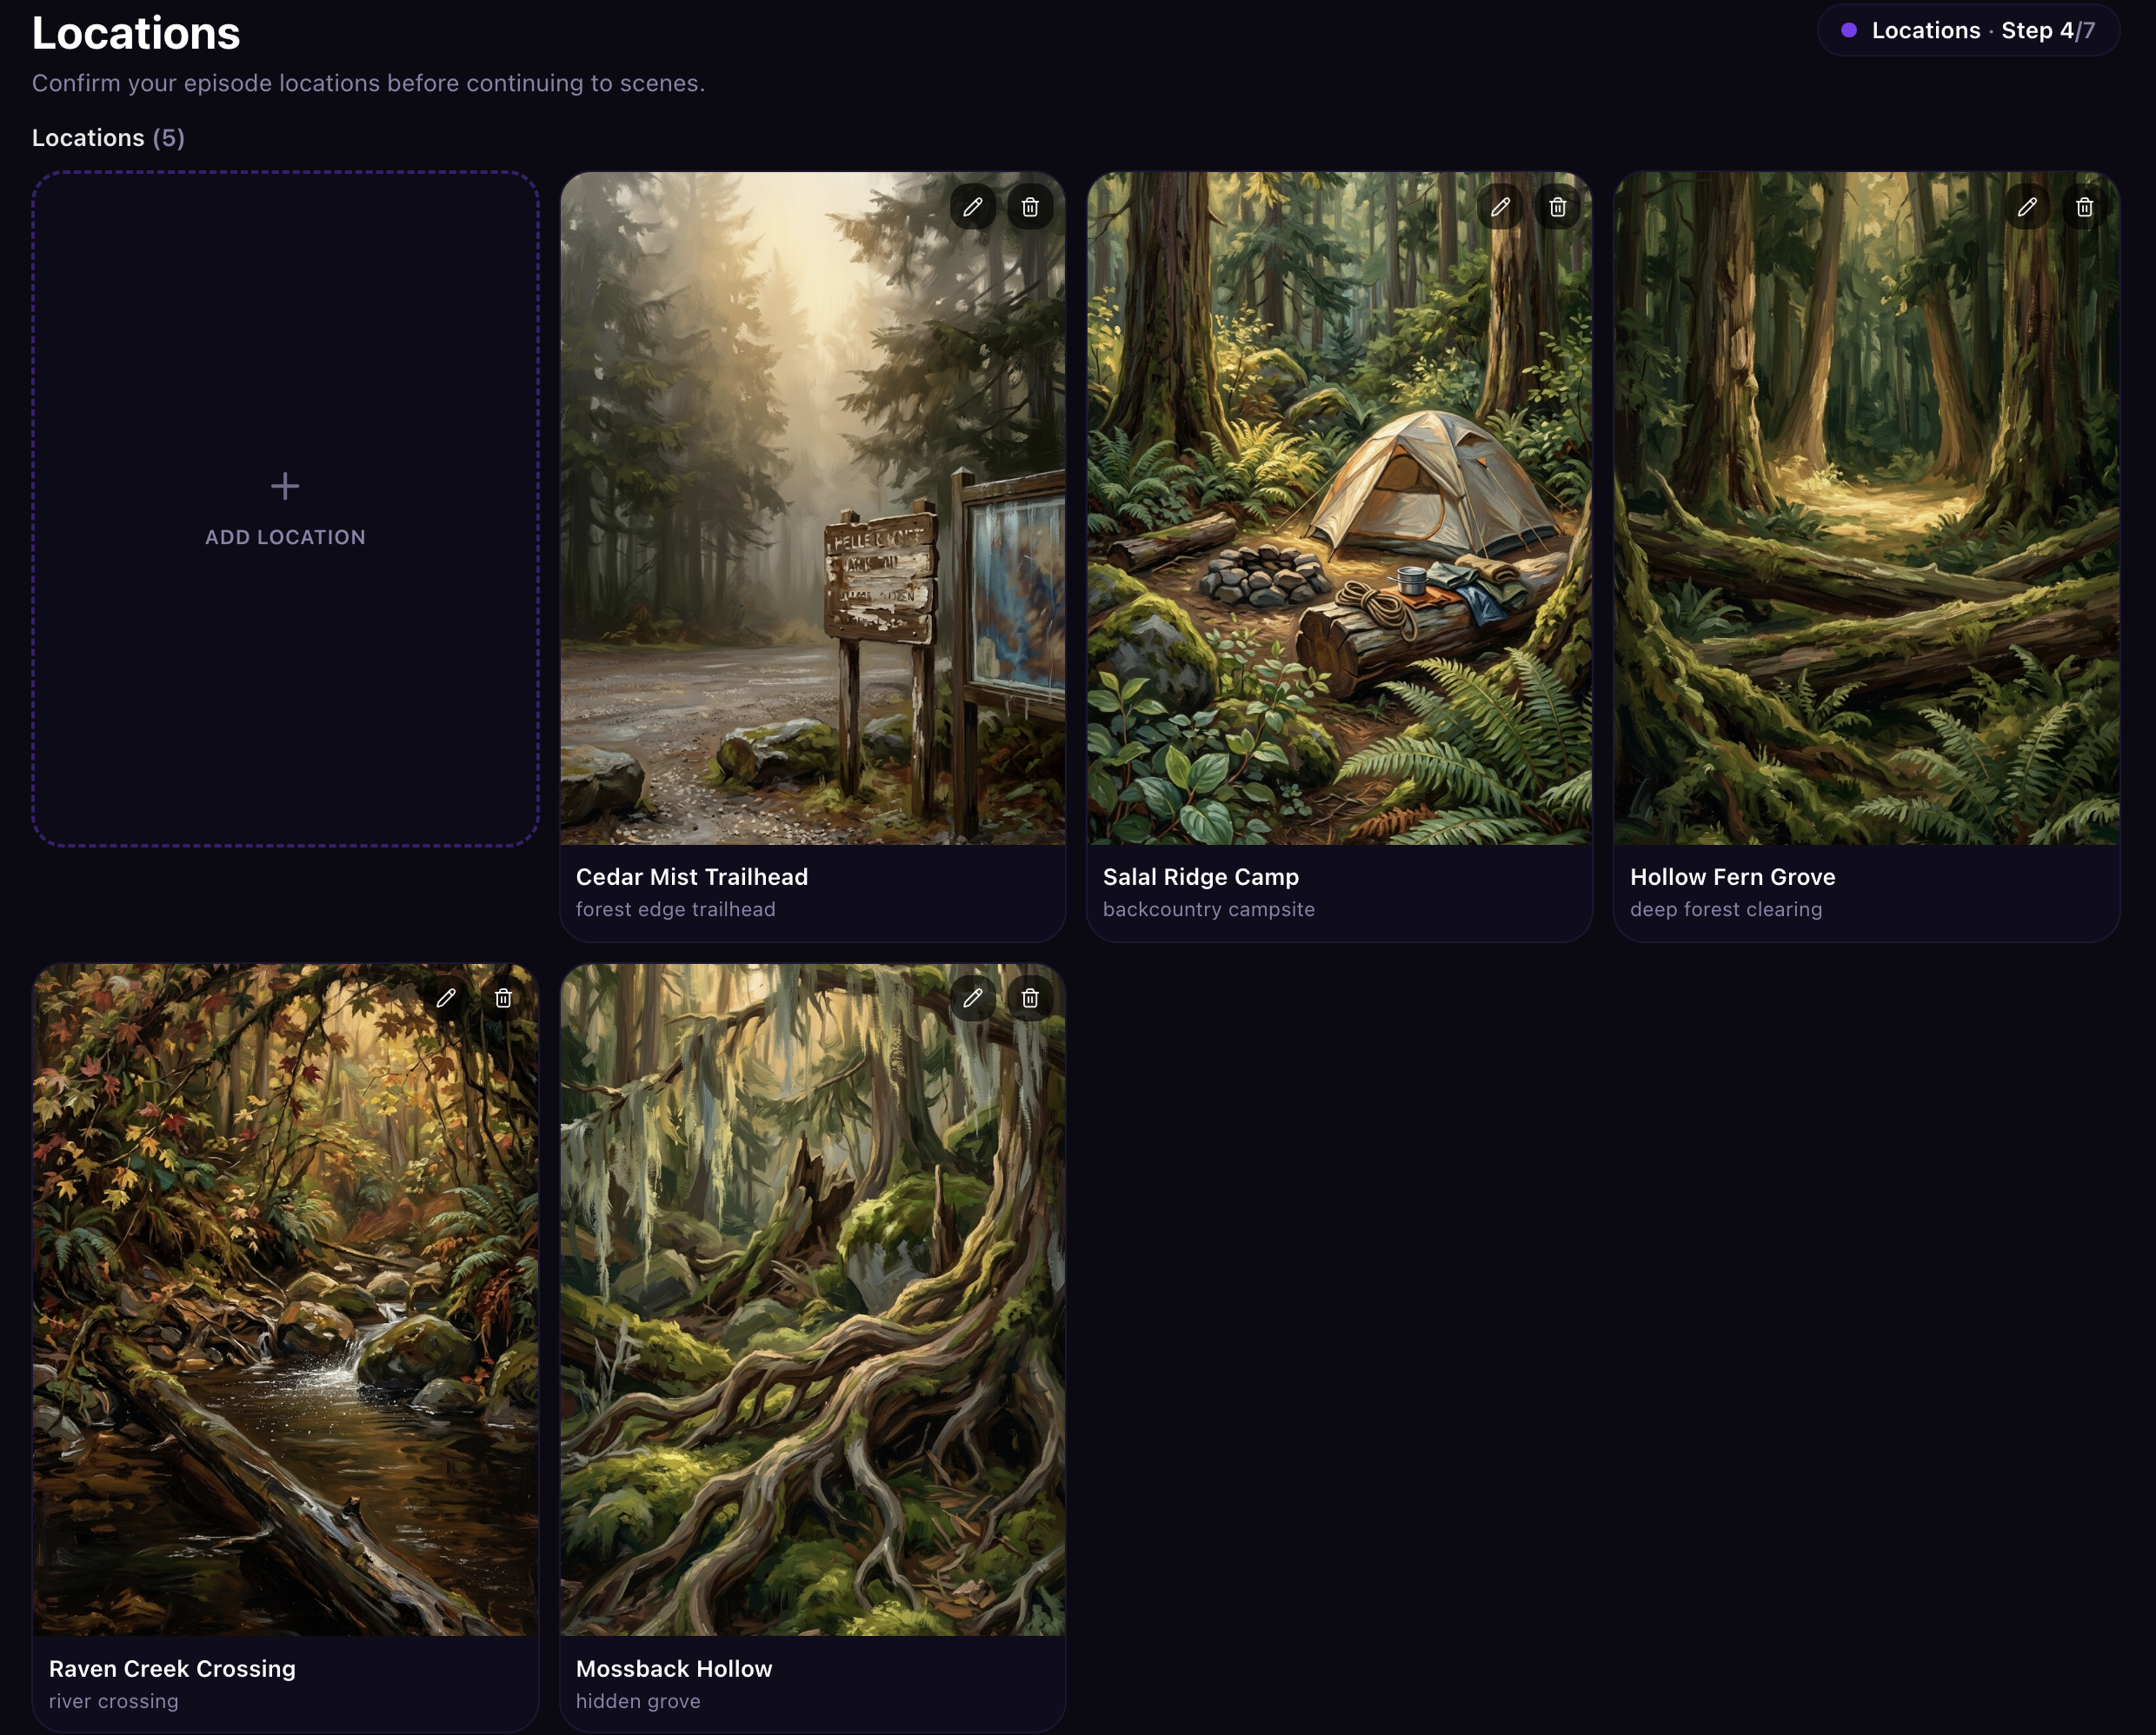Edit the Salal Ridge Camp location
This screenshot has height=1735, width=2156.
[1500, 207]
